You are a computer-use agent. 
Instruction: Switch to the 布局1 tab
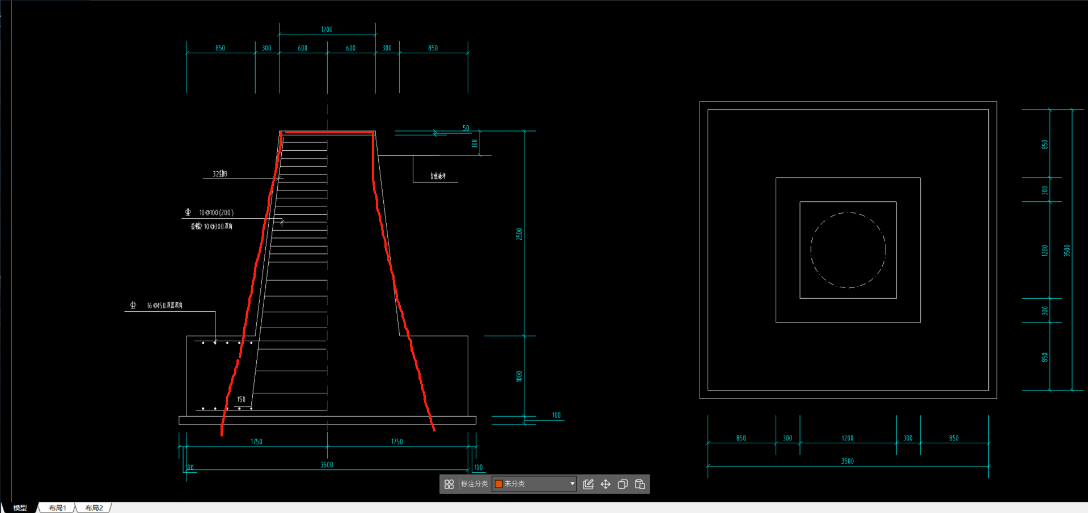(57, 508)
